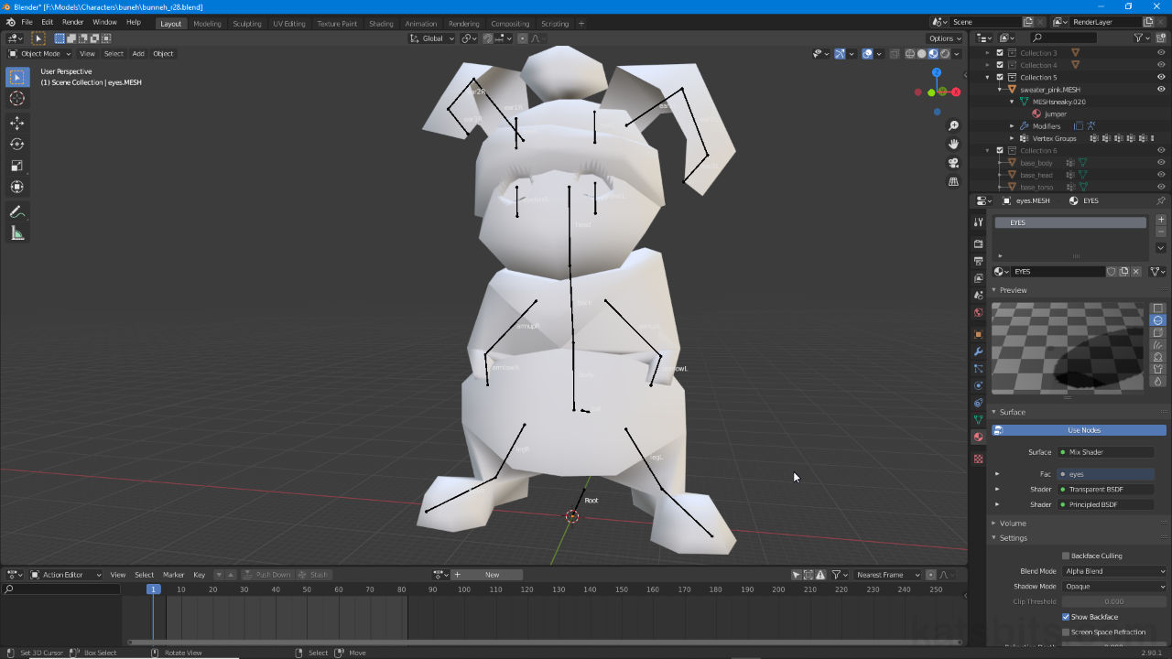Expand the Fac eyes input row
1172x659 pixels.
pyautogui.click(x=997, y=474)
